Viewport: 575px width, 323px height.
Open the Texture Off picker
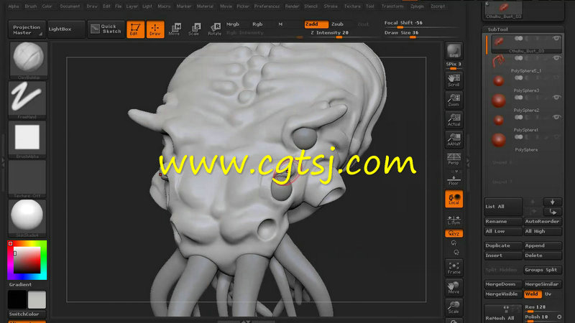coord(27,177)
